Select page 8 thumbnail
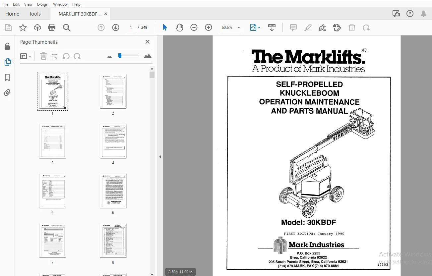 [x=113, y=241]
